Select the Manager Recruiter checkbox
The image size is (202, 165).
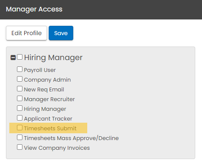[19, 99]
